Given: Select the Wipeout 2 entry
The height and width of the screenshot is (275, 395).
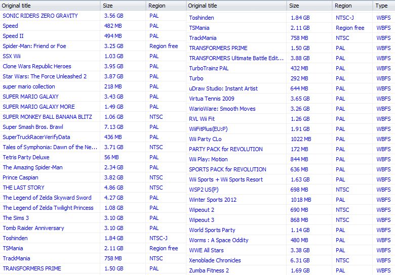Looking at the screenshot, I should pyautogui.click(x=202, y=210).
